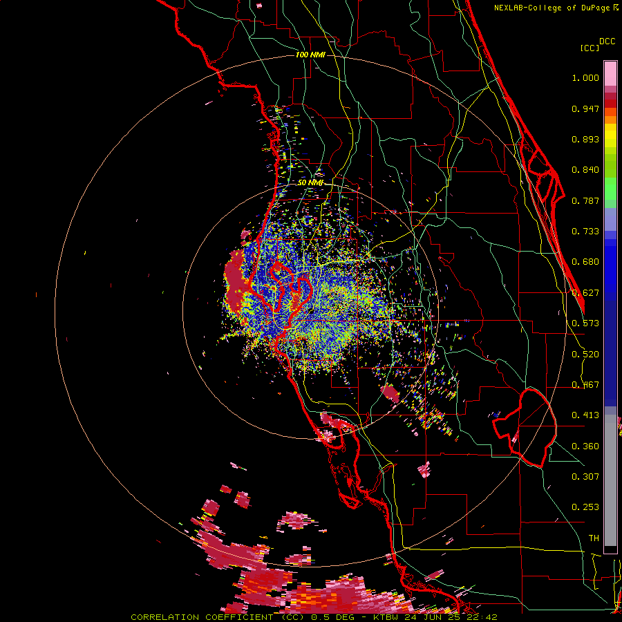Click the 0.840 scale value
Viewport: 622px width, 622px height.
585,170
